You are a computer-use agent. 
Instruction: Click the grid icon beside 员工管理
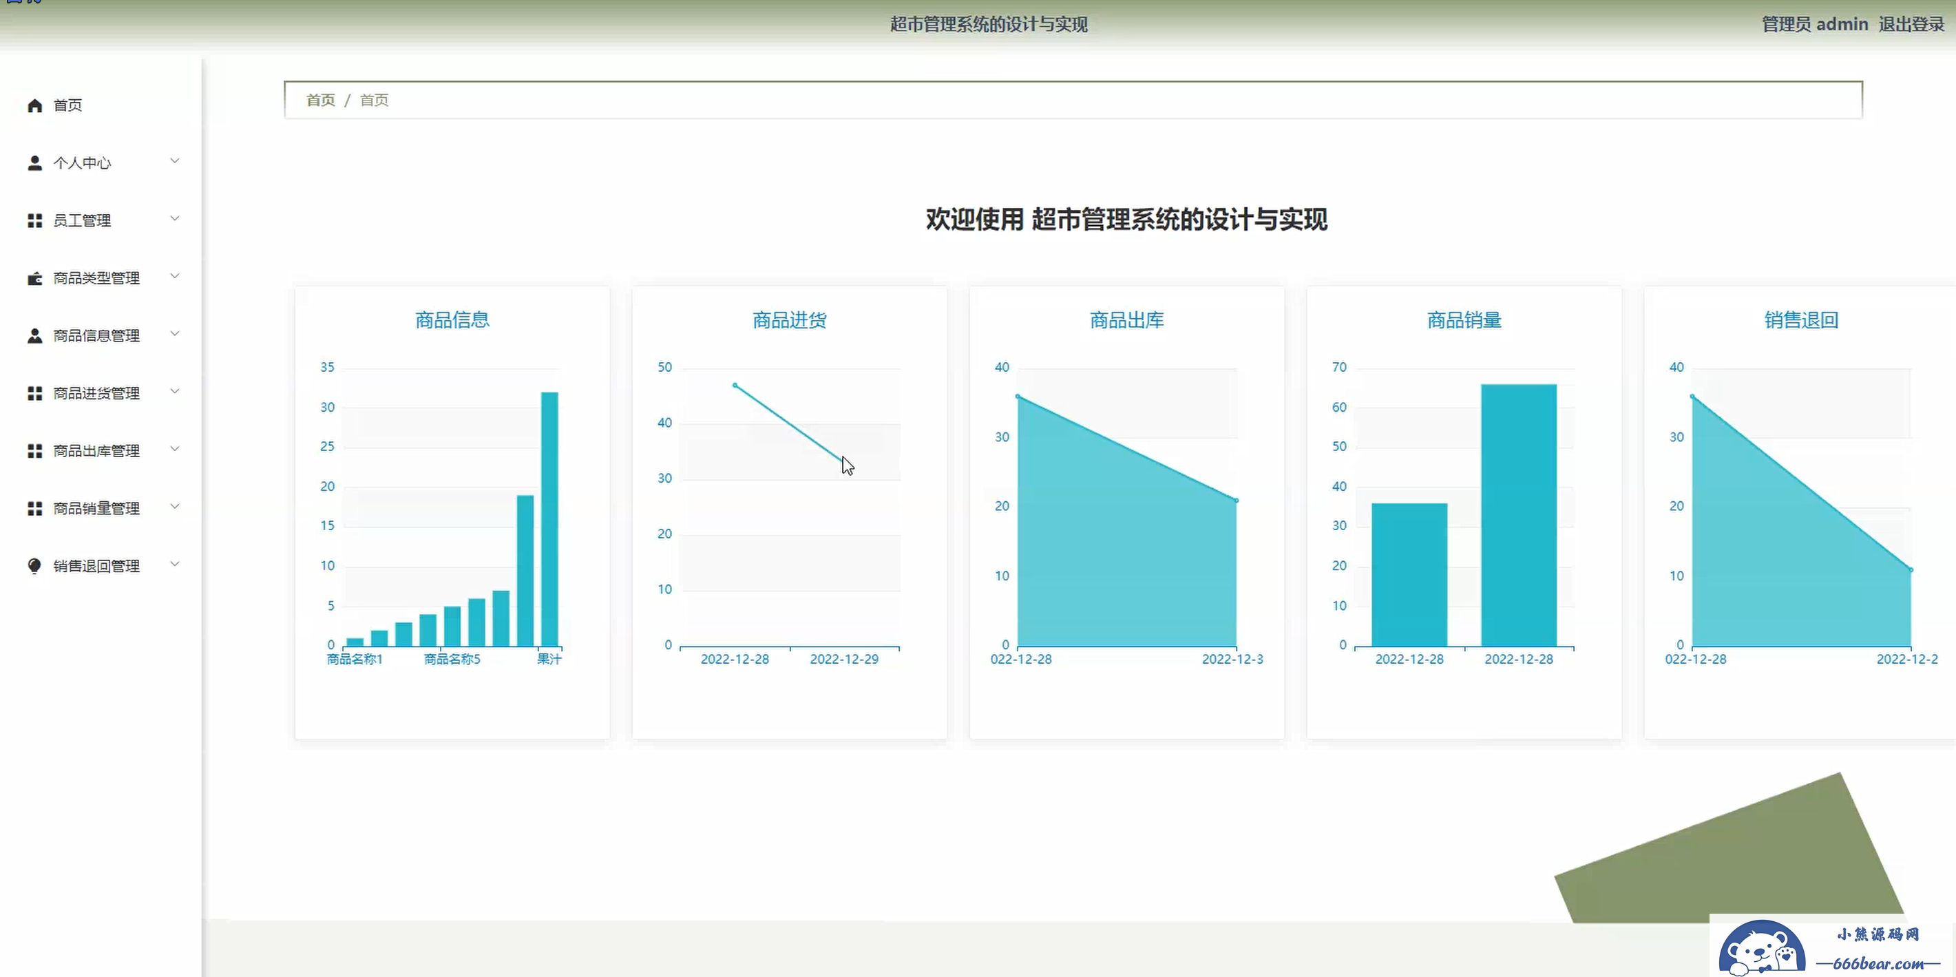click(x=35, y=221)
